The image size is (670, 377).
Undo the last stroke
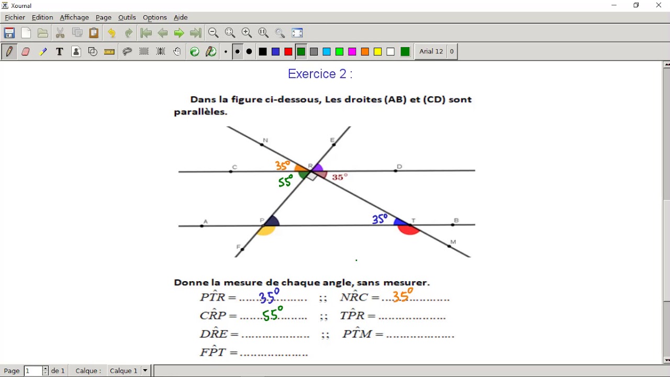[x=111, y=33]
